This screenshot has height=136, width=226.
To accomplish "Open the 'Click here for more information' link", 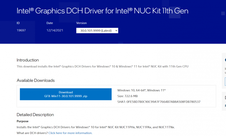I will click(70, 133).
